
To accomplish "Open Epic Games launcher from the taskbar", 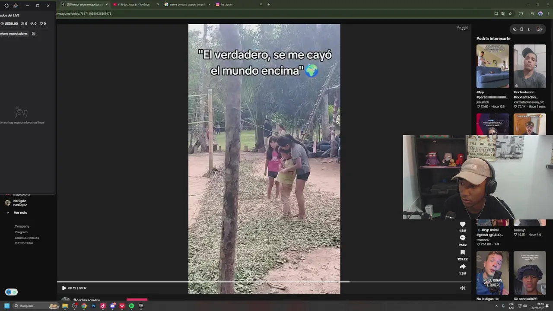I will 141,306.
